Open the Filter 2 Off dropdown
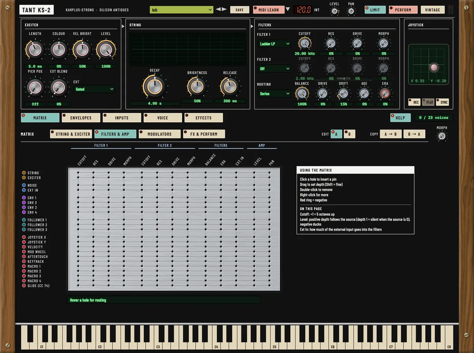This screenshot has height=353, width=474. (x=275, y=69)
